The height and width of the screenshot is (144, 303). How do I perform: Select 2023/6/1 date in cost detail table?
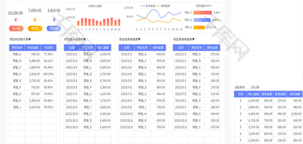[127, 88]
